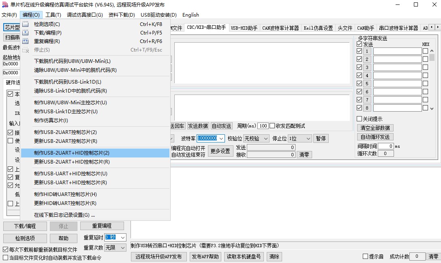Close the 编程(O) menu

click(x=31, y=15)
